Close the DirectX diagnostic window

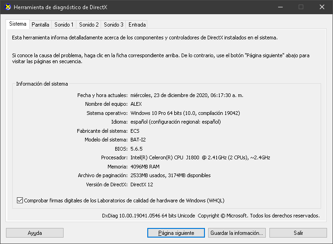[322, 7]
